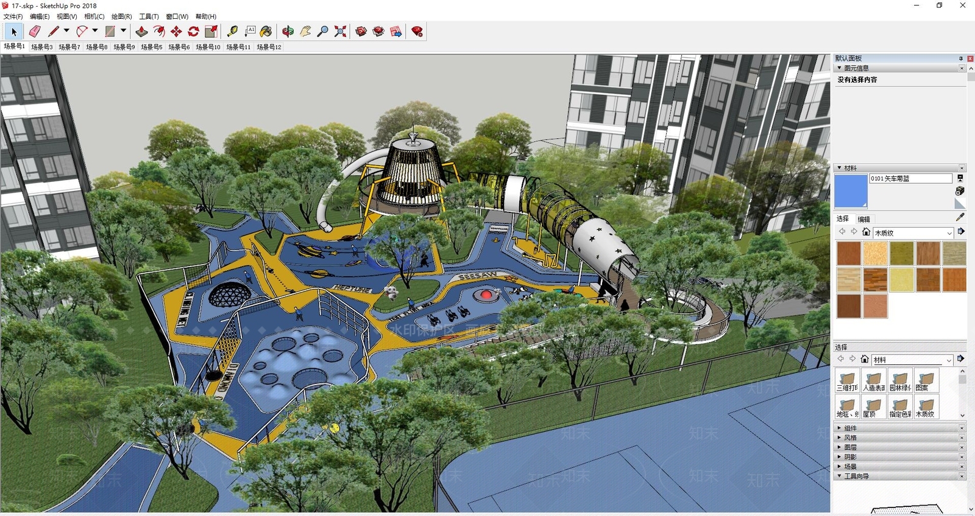975x516 pixels.
Task: Select the first dark wood material swatch
Action: point(848,253)
